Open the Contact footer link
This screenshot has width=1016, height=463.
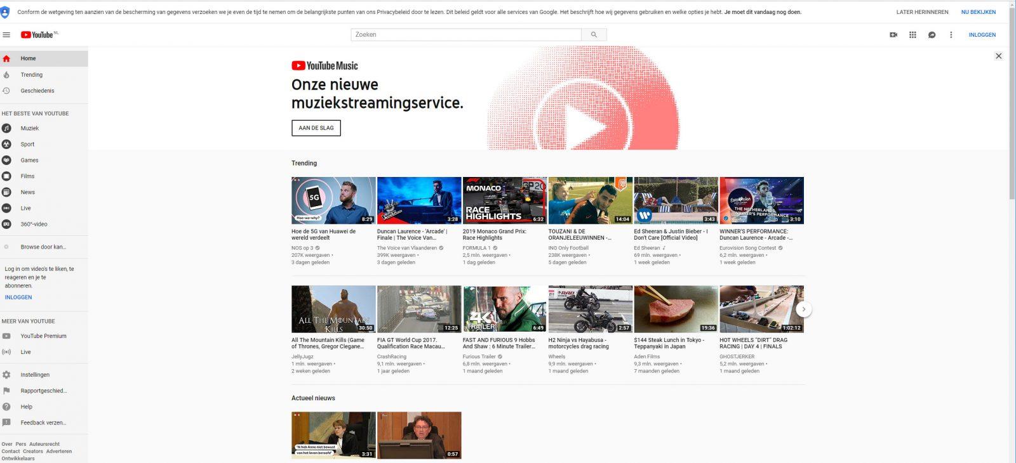11,452
